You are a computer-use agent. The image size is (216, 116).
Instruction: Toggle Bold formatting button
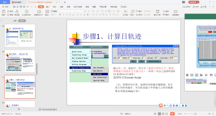[60, 15]
